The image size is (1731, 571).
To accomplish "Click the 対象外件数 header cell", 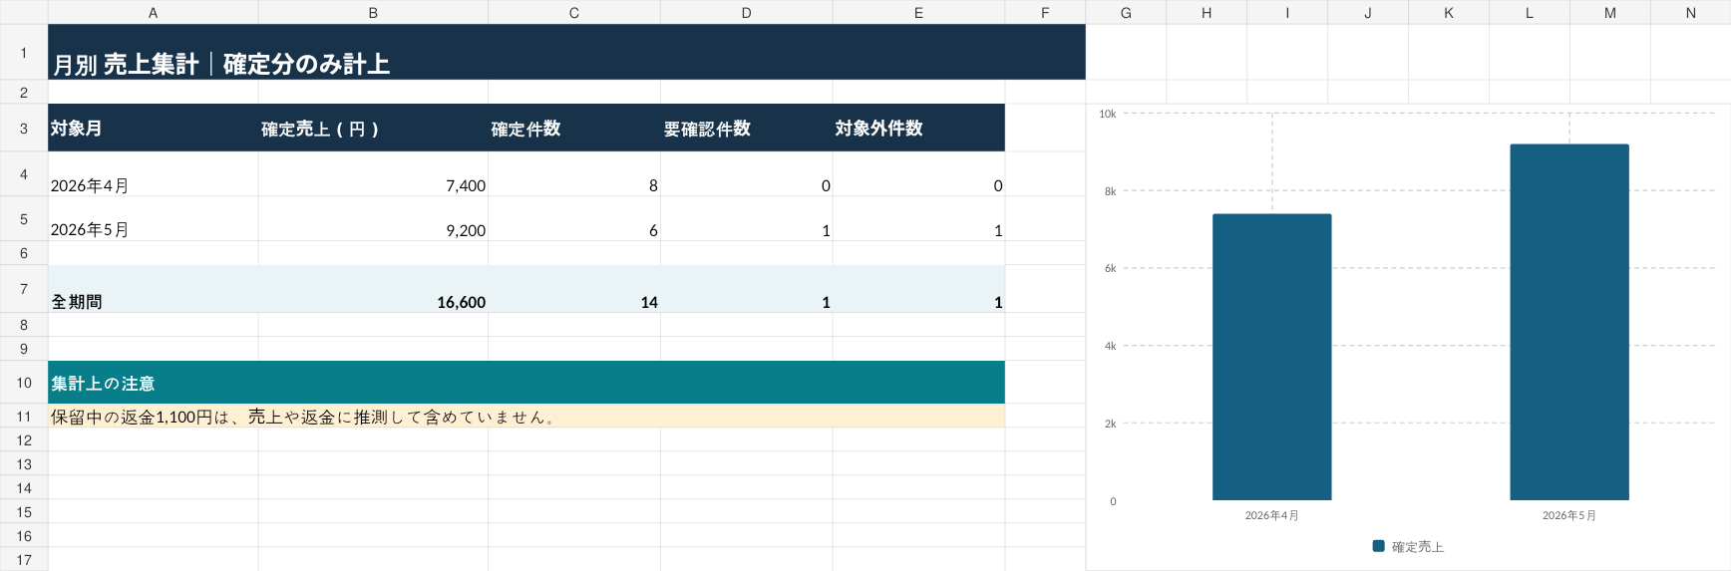I will [x=918, y=128].
